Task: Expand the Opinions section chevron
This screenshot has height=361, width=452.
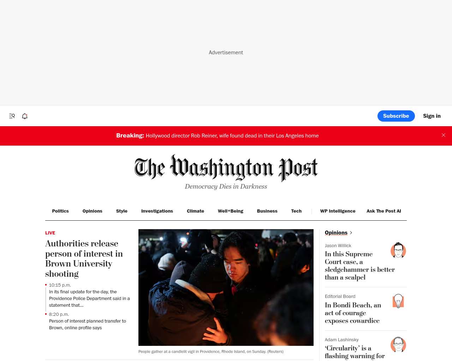Action: [x=351, y=233]
